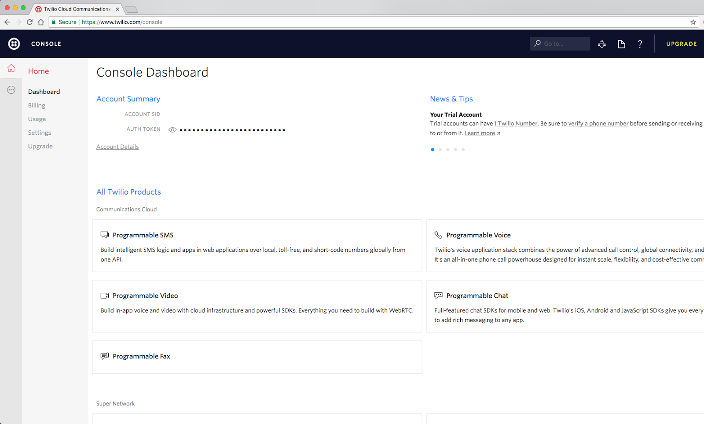This screenshot has width=704, height=424.
Task: Select the fourth news carousel dot
Action: [x=455, y=150]
